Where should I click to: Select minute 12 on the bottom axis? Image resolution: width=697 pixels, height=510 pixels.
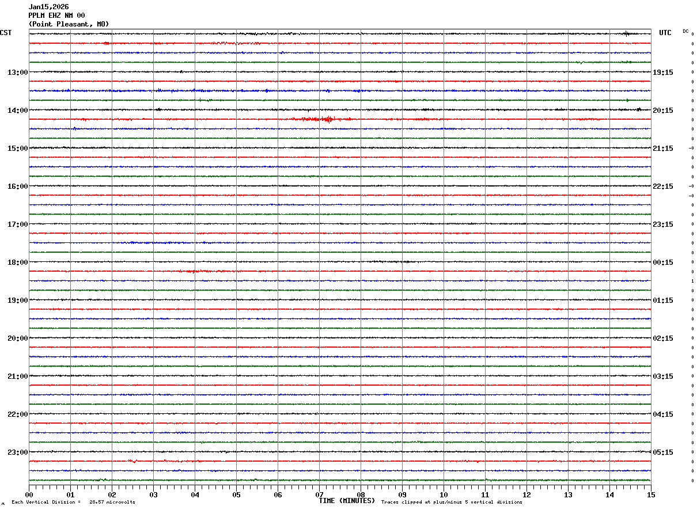pyautogui.click(x=526, y=494)
